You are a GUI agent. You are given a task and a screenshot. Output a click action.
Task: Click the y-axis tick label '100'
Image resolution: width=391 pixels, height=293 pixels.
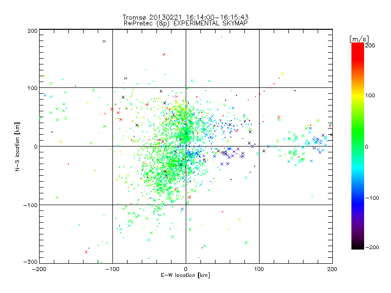pos(32,88)
